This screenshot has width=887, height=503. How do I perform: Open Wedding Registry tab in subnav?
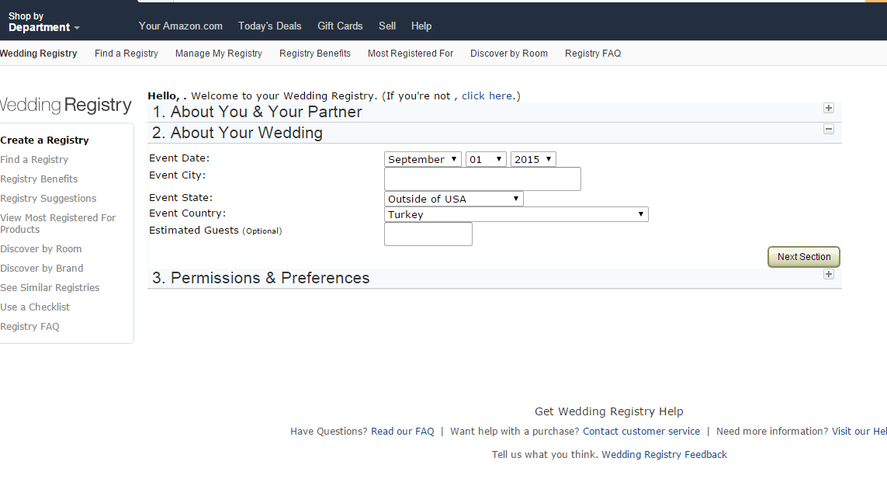39,54
